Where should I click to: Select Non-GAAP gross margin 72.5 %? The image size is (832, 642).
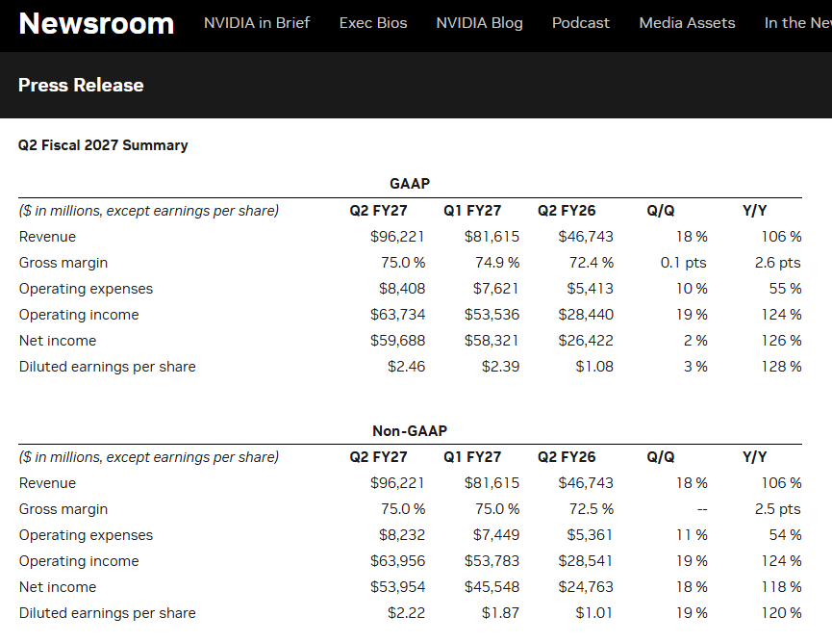click(x=592, y=509)
